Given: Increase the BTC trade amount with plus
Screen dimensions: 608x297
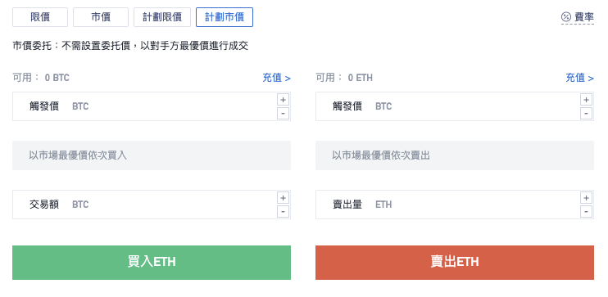Looking at the screenshot, I should pyautogui.click(x=283, y=198).
